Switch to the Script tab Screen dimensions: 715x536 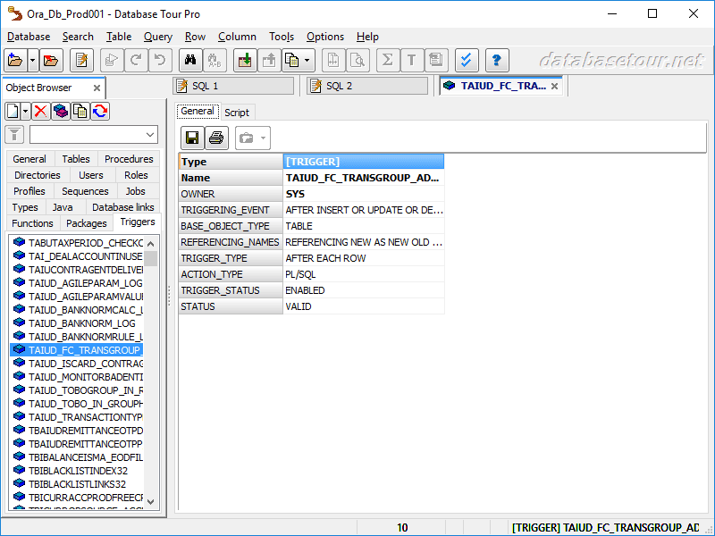tap(237, 113)
